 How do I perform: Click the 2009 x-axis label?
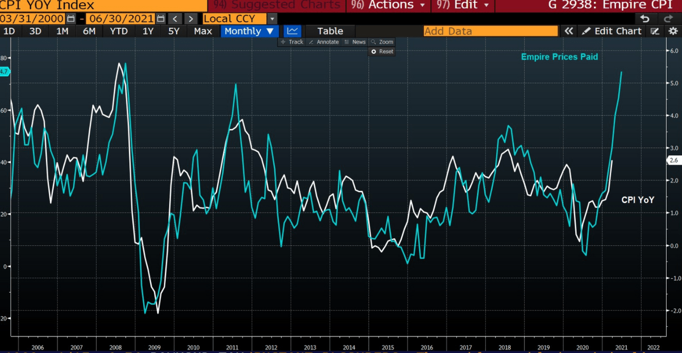(x=155, y=346)
